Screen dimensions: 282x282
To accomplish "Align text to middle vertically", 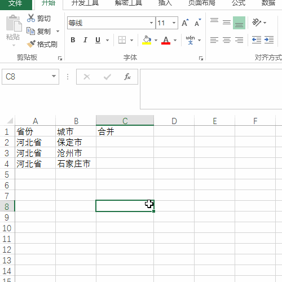I will 227,23.
